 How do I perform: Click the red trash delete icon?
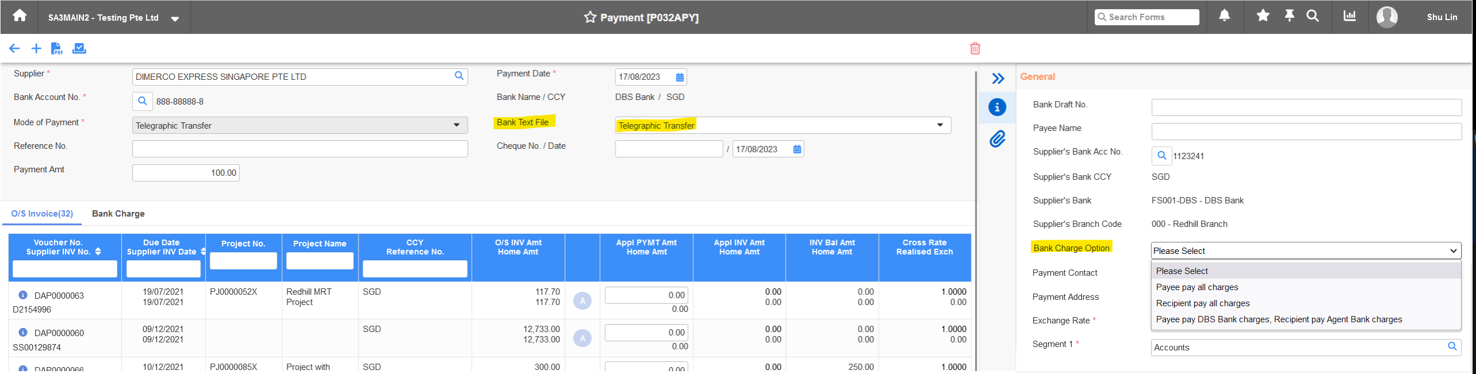point(975,49)
